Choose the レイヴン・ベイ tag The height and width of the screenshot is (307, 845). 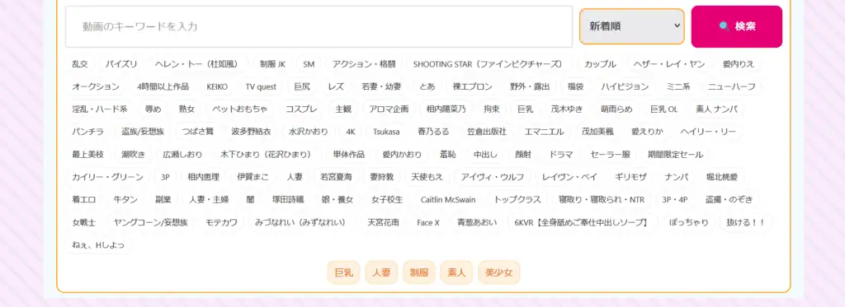click(569, 177)
